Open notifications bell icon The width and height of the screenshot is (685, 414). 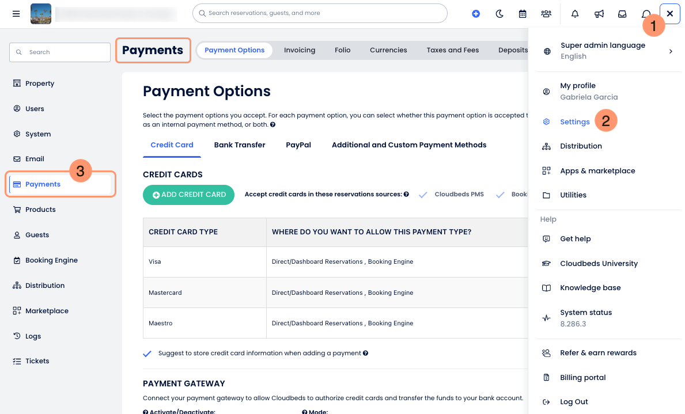tap(575, 14)
